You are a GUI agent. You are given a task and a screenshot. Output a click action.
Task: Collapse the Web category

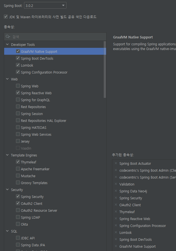point(7,79)
